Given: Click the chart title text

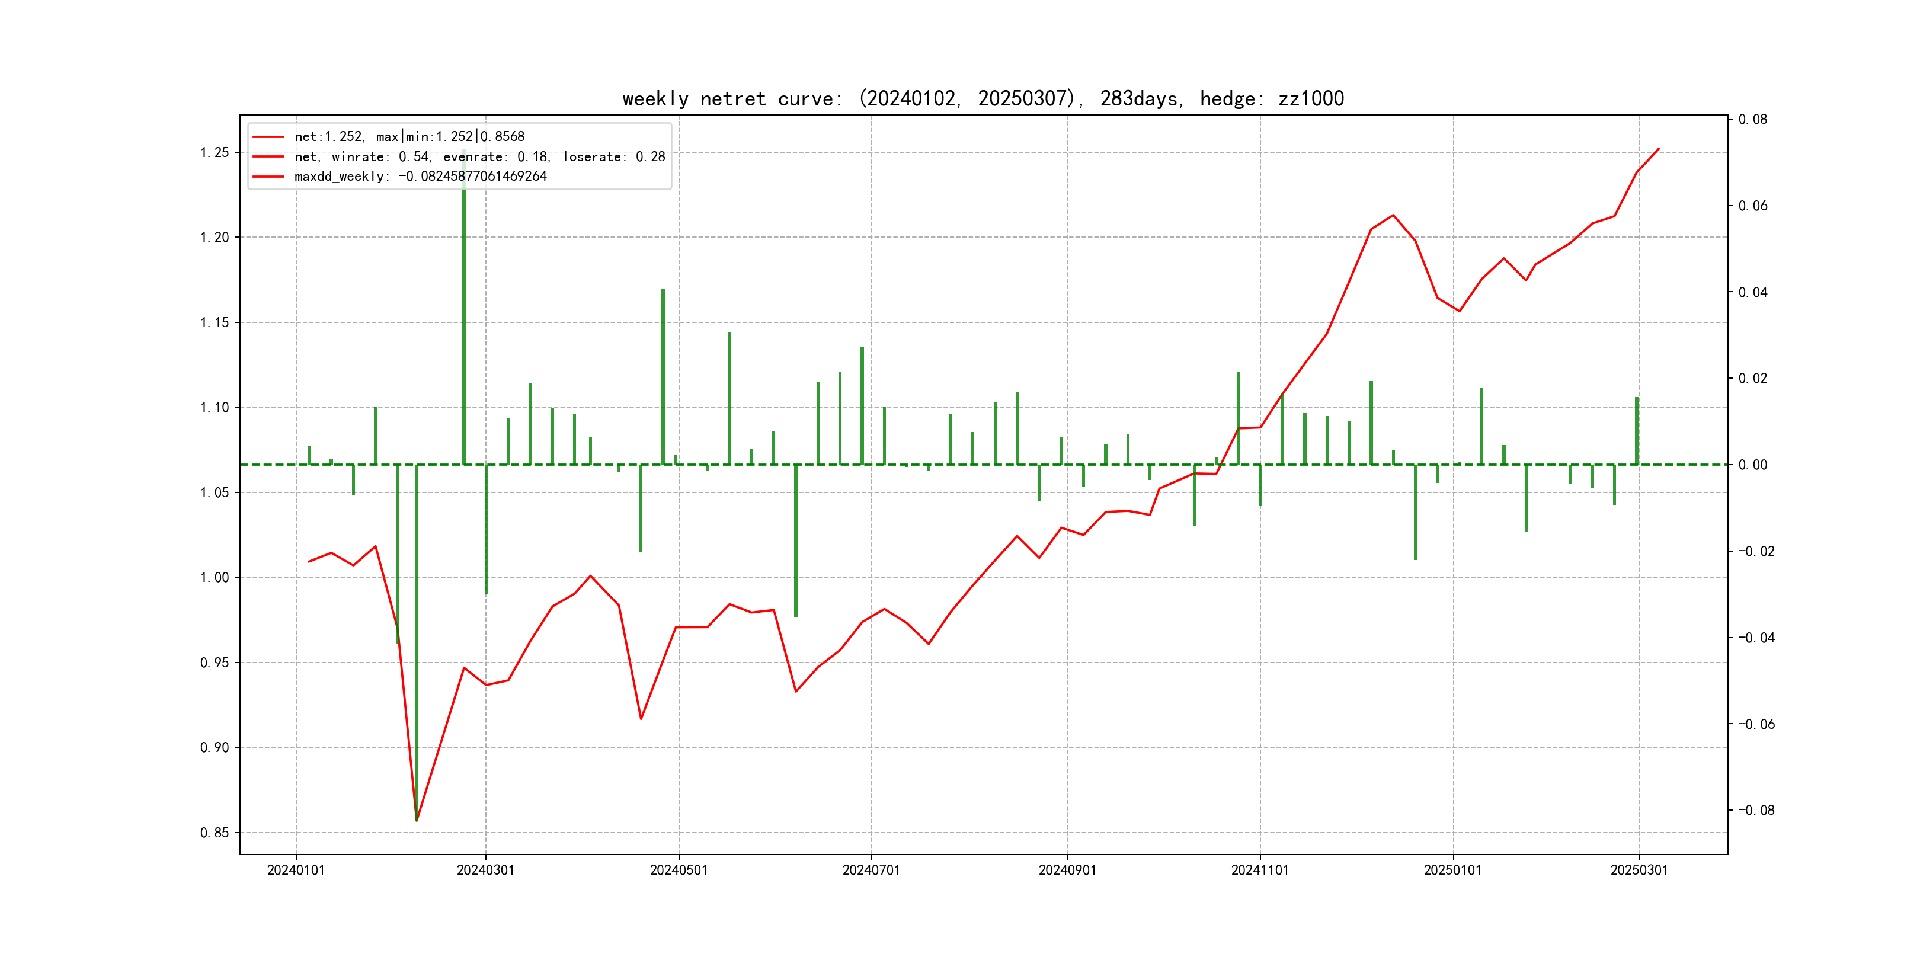Looking at the screenshot, I should [983, 98].
